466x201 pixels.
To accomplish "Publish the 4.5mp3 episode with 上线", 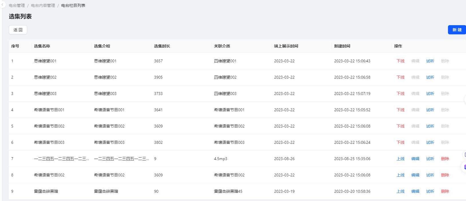I will click(400, 159).
